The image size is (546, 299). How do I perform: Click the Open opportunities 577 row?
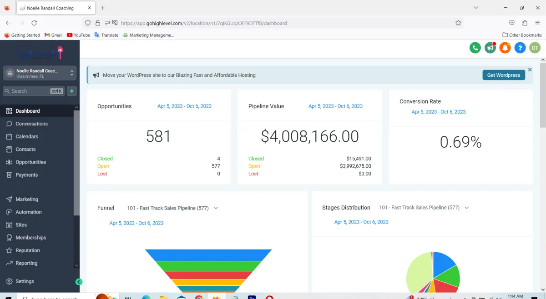[158, 166]
